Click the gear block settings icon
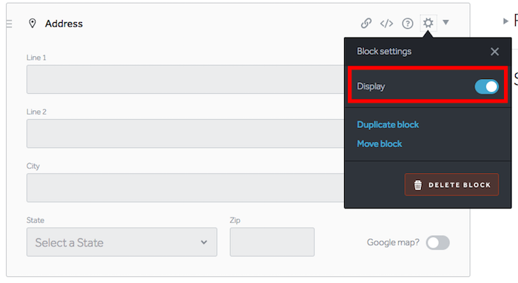 pos(428,23)
